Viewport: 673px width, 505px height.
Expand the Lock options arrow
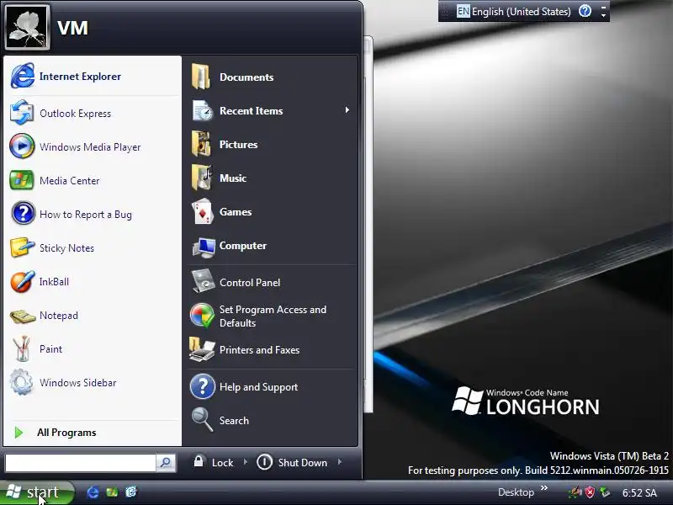(246, 462)
